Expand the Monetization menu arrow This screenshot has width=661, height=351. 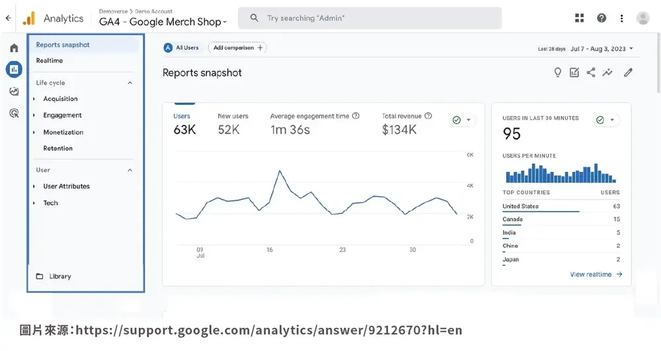coord(34,132)
